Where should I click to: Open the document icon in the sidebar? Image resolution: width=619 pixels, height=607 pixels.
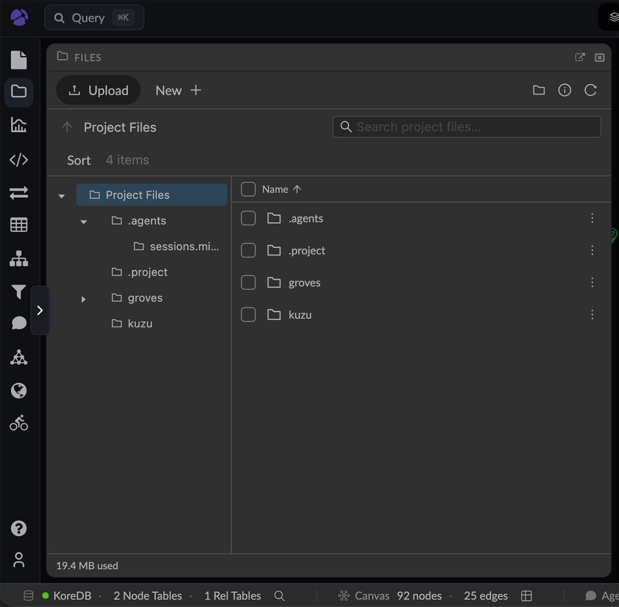(19, 60)
